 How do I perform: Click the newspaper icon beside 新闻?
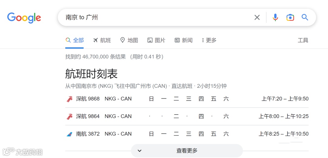pyautogui.click(x=177, y=40)
